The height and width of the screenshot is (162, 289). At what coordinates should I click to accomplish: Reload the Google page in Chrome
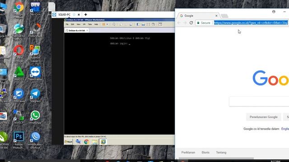(191, 23)
